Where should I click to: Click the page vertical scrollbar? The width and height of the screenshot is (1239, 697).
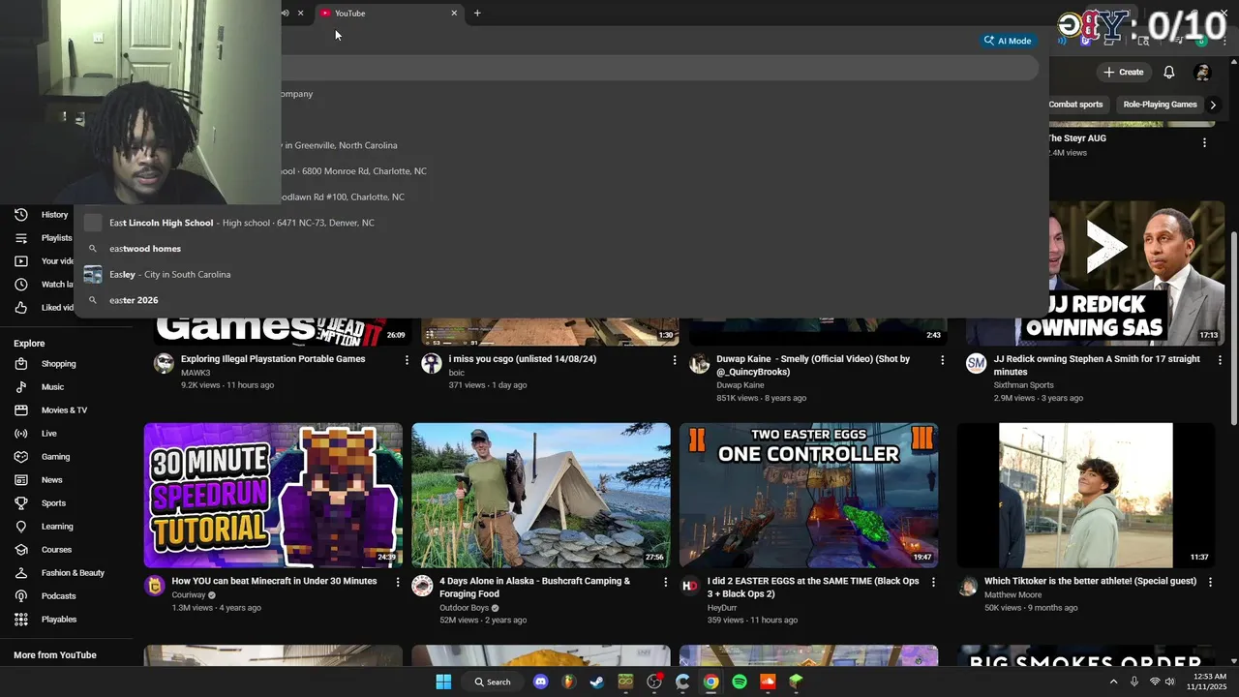(1232, 327)
